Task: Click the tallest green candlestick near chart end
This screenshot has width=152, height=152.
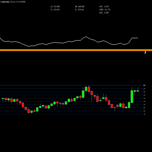Action: pos(132,97)
